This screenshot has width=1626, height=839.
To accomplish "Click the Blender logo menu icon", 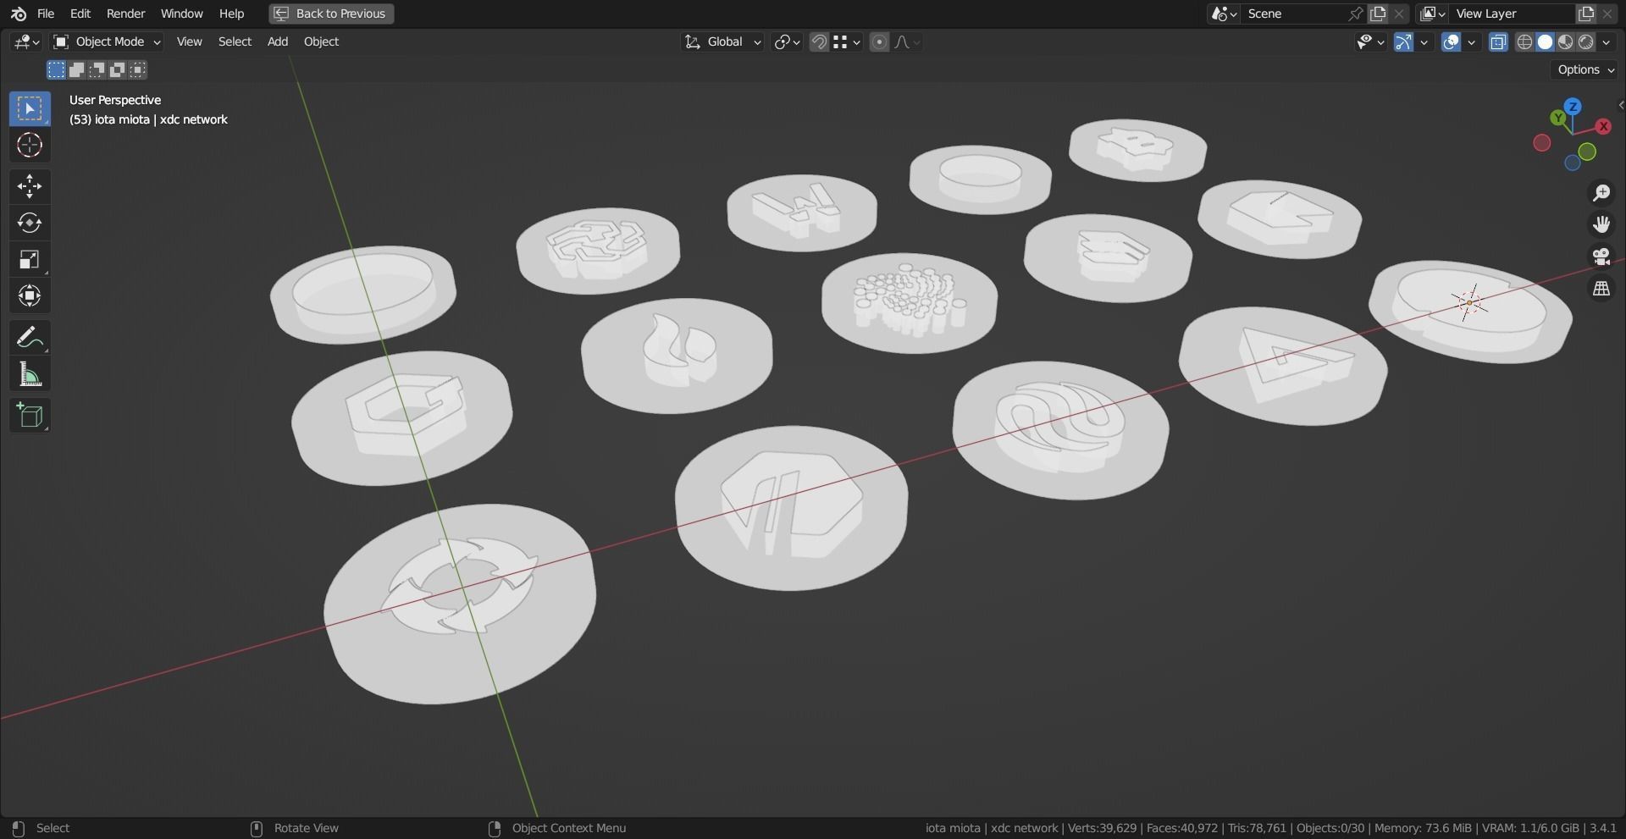I will click(x=19, y=14).
